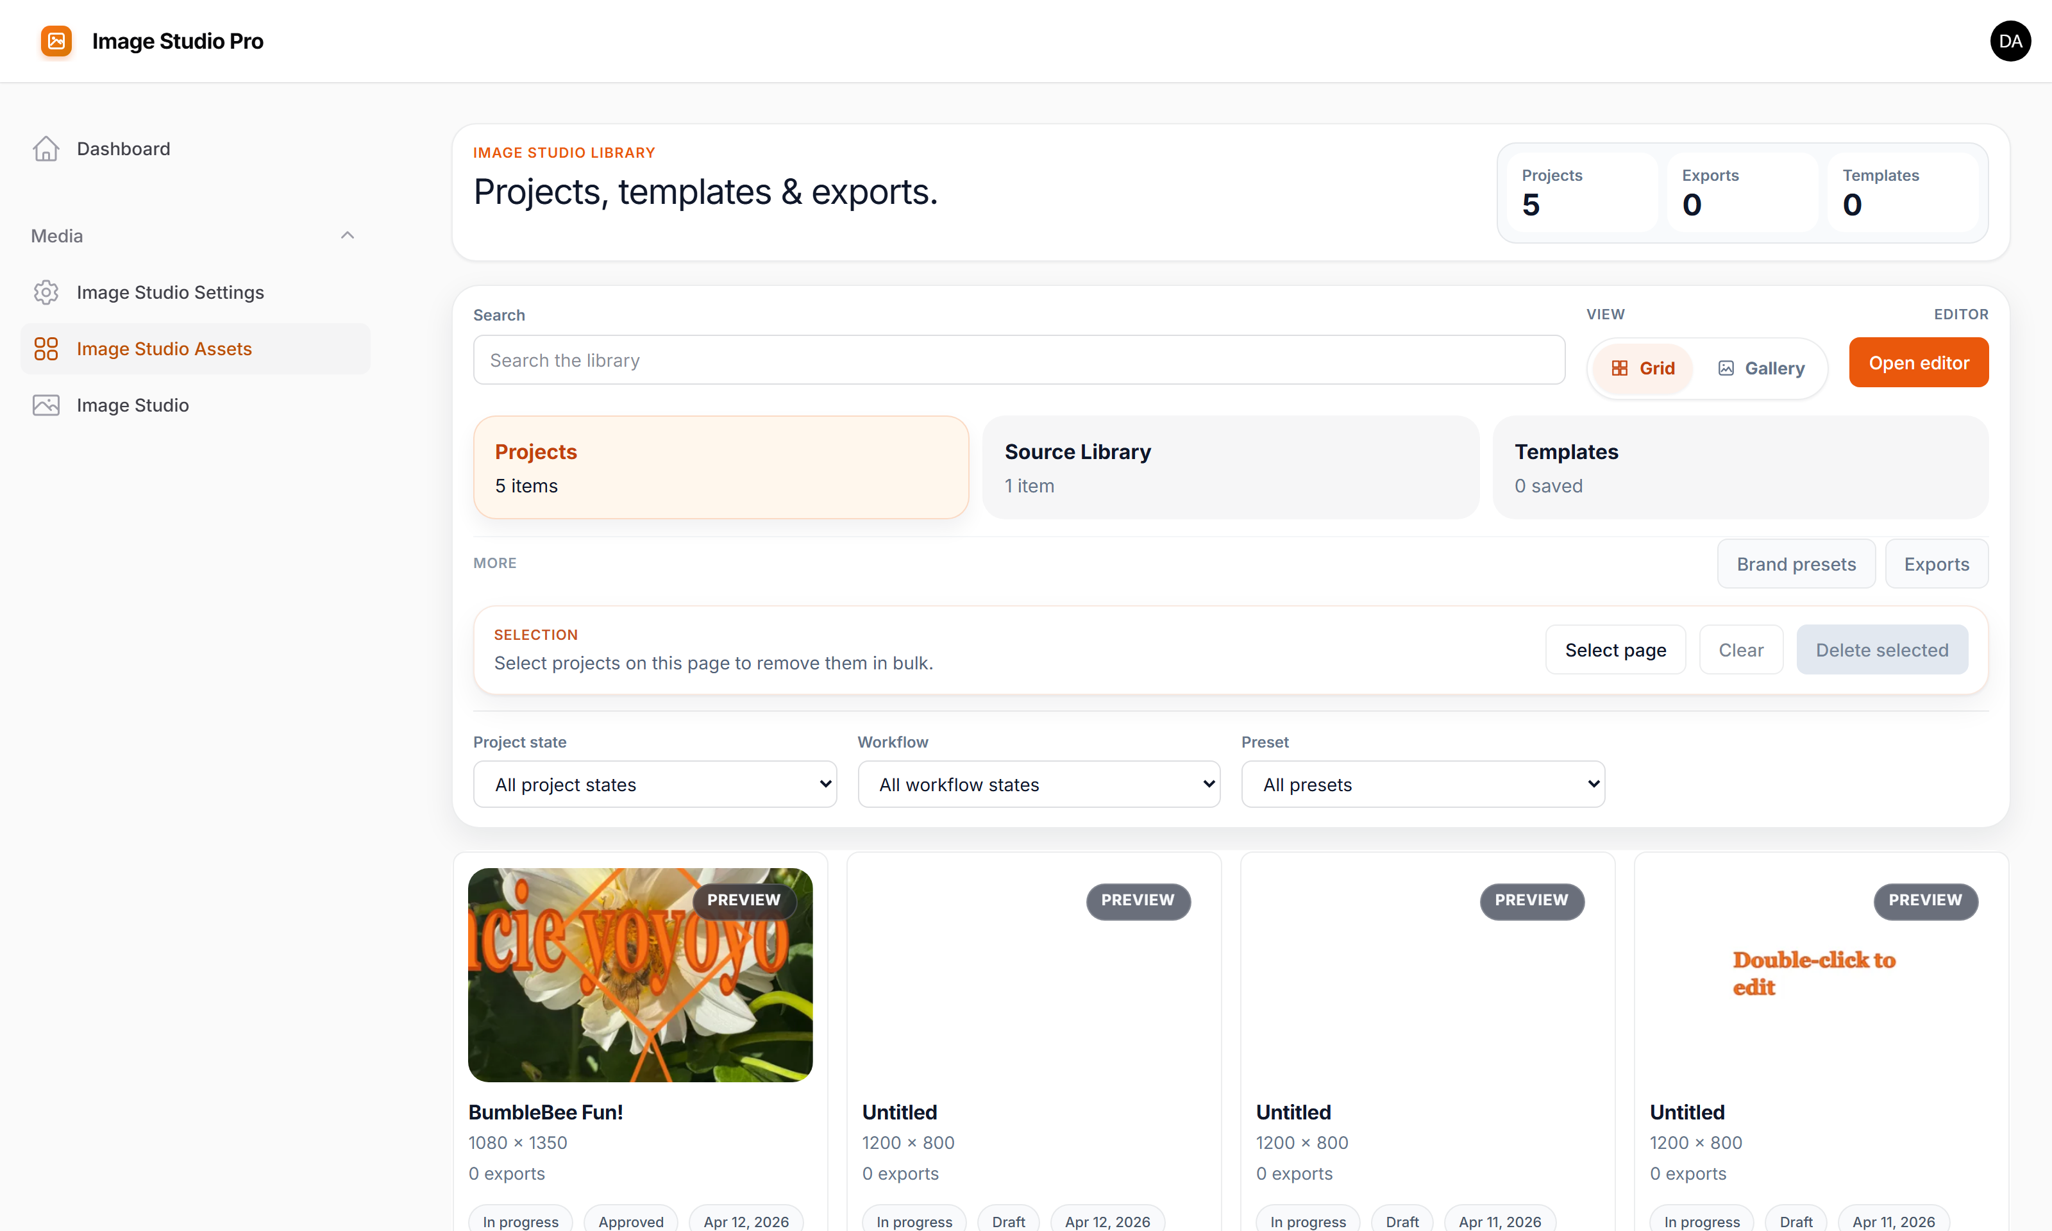Click the Image Studio Pro logo icon
Viewport: 2052px width, 1231px height.
click(55, 40)
